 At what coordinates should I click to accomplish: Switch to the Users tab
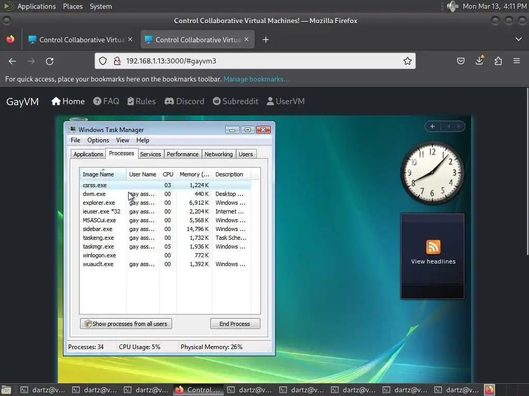[x=246, y=154]
